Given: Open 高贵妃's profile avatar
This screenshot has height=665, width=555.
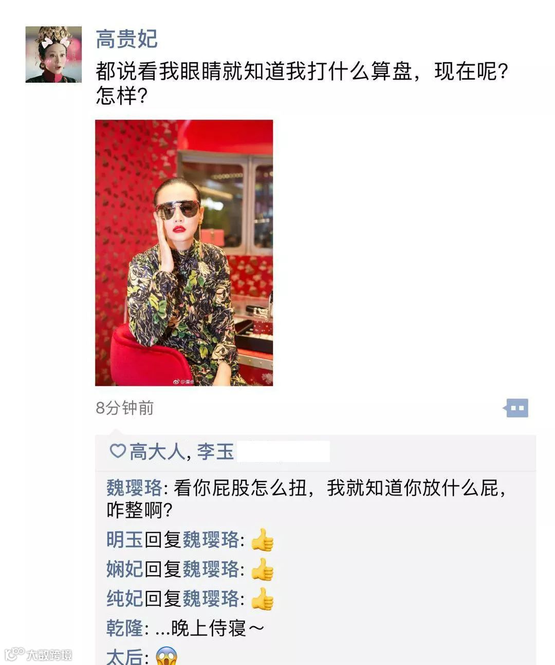Looking at the screenshot, I should 53,54.
